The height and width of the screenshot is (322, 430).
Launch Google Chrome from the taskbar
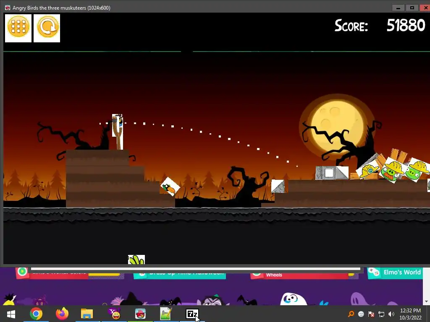36,314
